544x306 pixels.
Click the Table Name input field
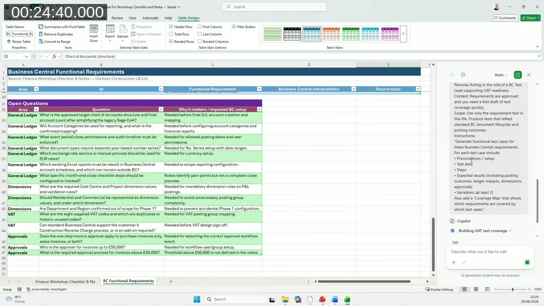pos(19,33)
